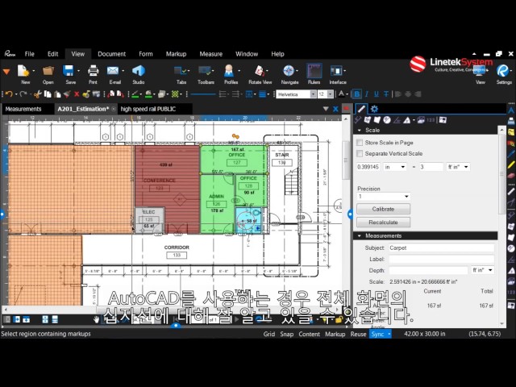Viewport: 516px width, 387px height.
Task: Toggle Bold text formatting
Action: [356, 94]
